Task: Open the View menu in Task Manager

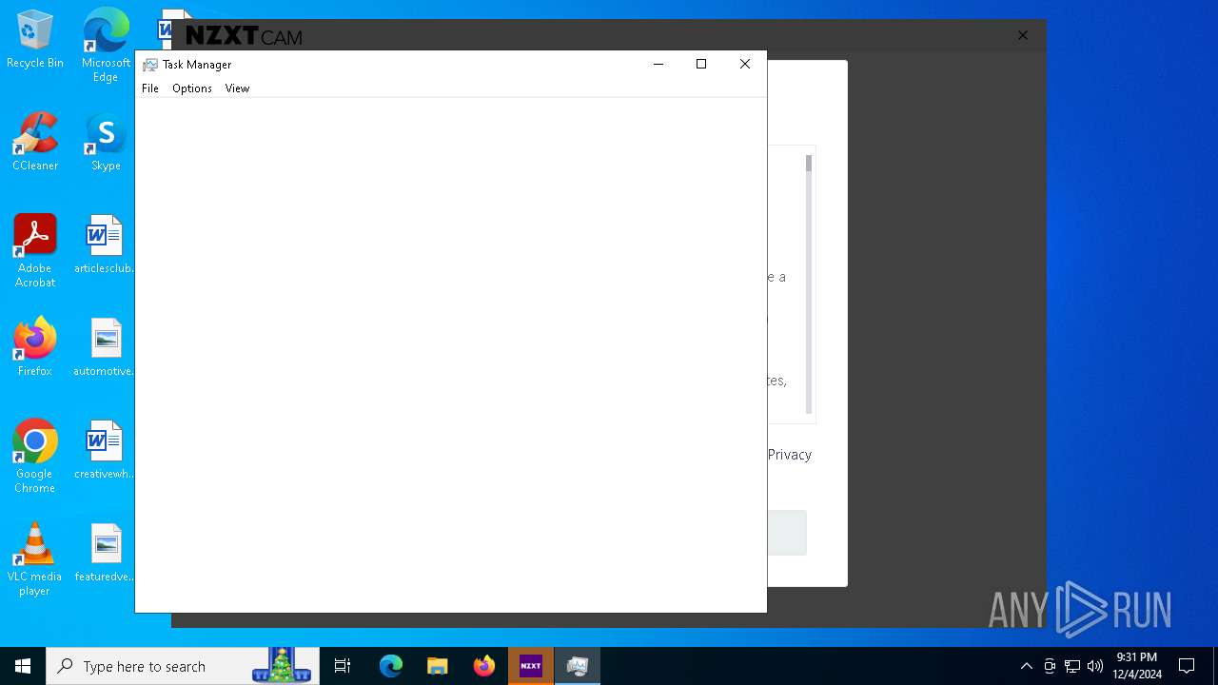Action: click(x=237, y=88)
